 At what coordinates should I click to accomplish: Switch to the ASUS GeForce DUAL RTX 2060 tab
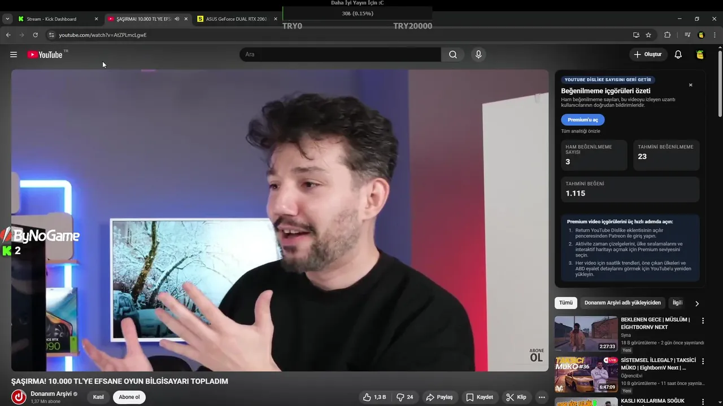pyautogui.click(x=236, y=19)
